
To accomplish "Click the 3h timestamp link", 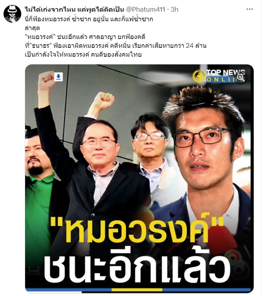I will click(174, 9).
